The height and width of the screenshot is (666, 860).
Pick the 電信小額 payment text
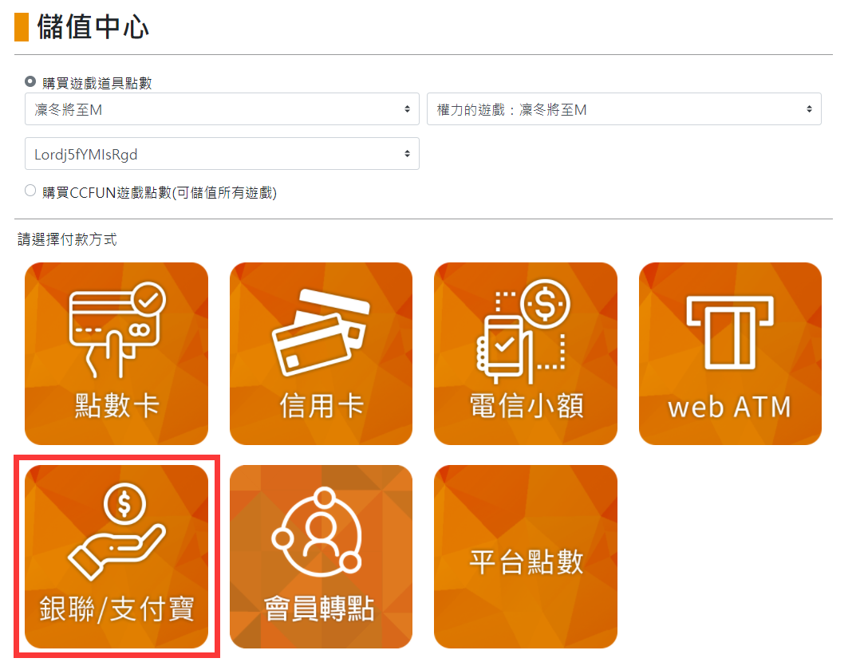tap(525, 406)
